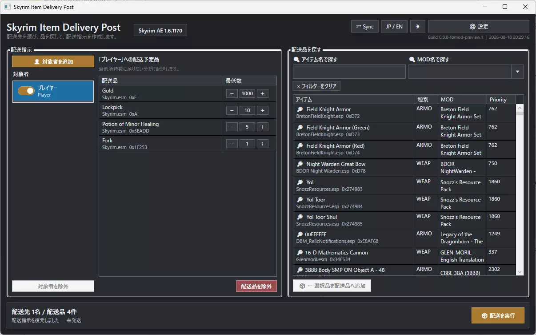Viewport: 536px width, 335px height.
Task: Click 配送品 column header
Action: [161, 81]
